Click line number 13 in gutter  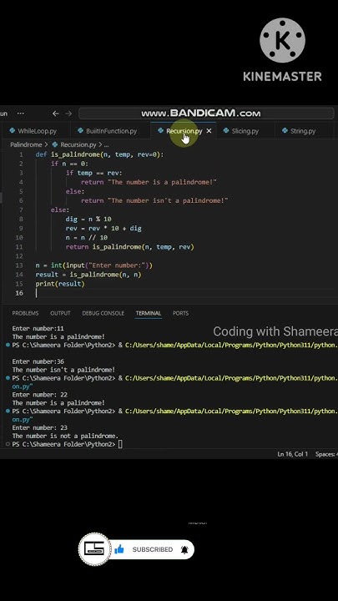coord(19,265)
